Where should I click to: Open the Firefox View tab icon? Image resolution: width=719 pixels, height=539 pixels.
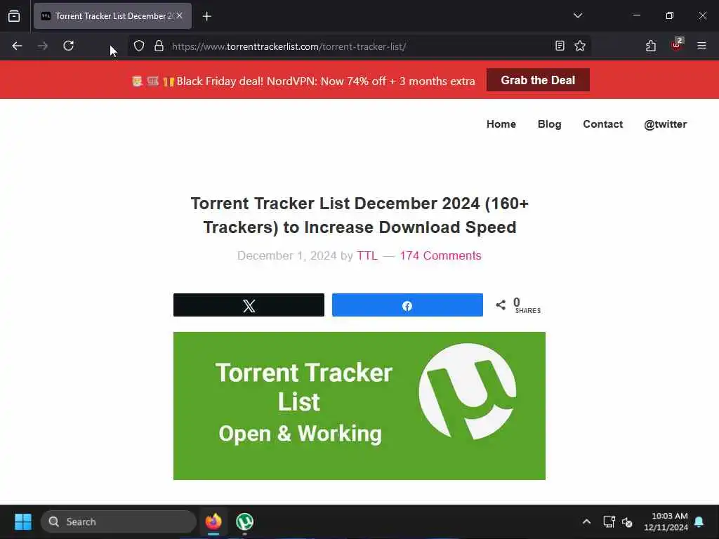(x=14, y=16)
